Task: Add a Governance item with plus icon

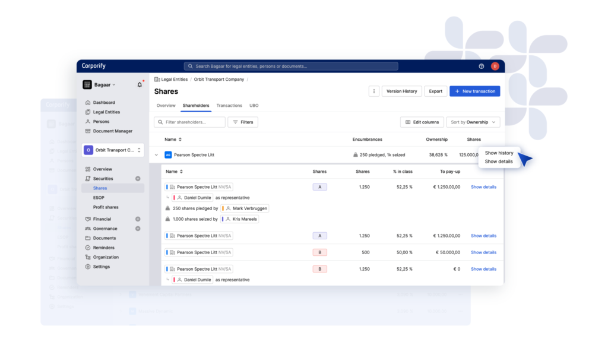Action: pyautogui.click(x=138, y=229)
